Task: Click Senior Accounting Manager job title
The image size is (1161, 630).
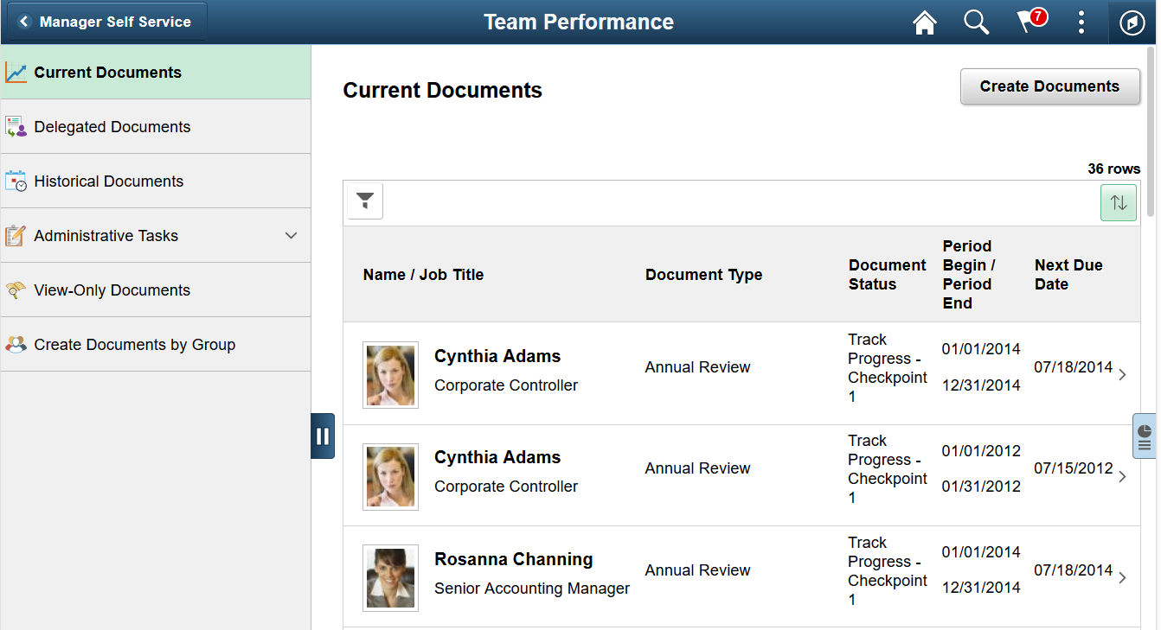Action: click(532, 589)
